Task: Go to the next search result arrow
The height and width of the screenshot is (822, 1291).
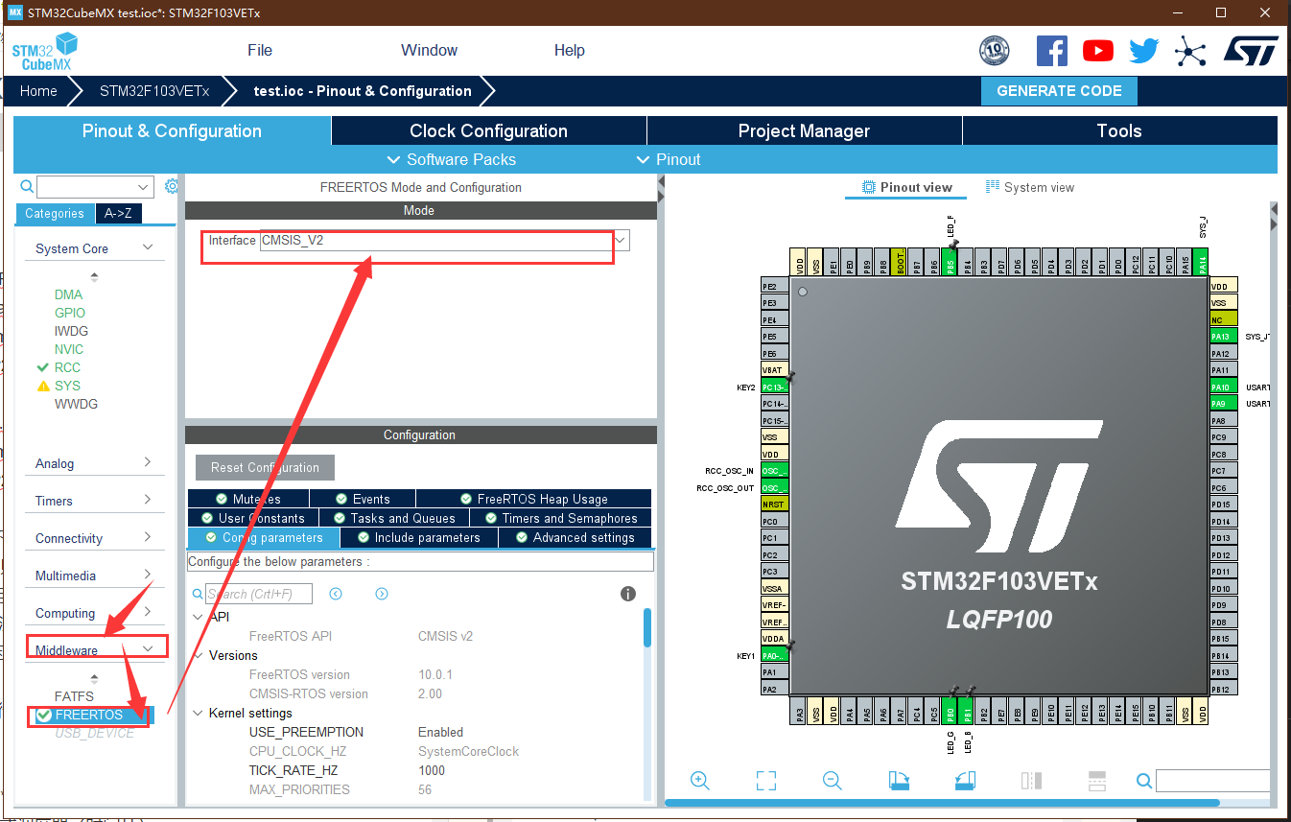Action: click(382, 594)
